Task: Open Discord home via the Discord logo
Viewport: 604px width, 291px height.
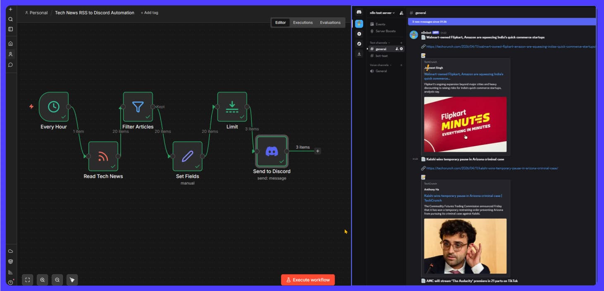Action: point(359,12)
